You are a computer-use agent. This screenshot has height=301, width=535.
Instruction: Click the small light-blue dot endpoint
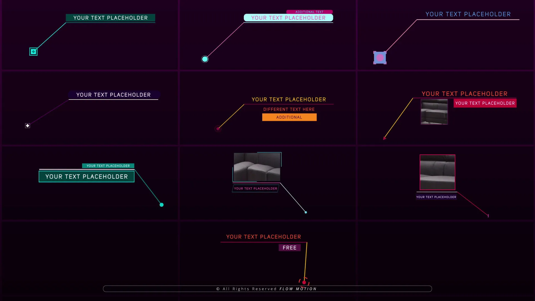[x=306, y=212]
